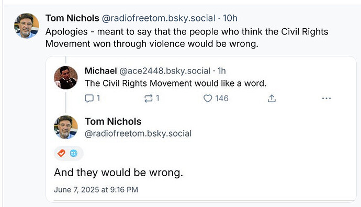
Task: Open Tom Nichols avatar at top post
Action: coord(27,26)
